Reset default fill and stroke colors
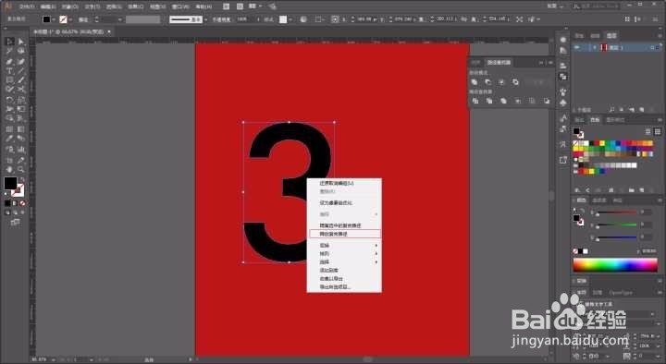 [x=6, y=193]
